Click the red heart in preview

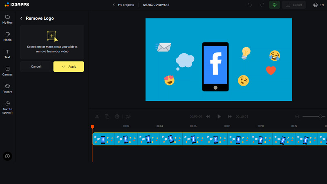tap(271, 70)
